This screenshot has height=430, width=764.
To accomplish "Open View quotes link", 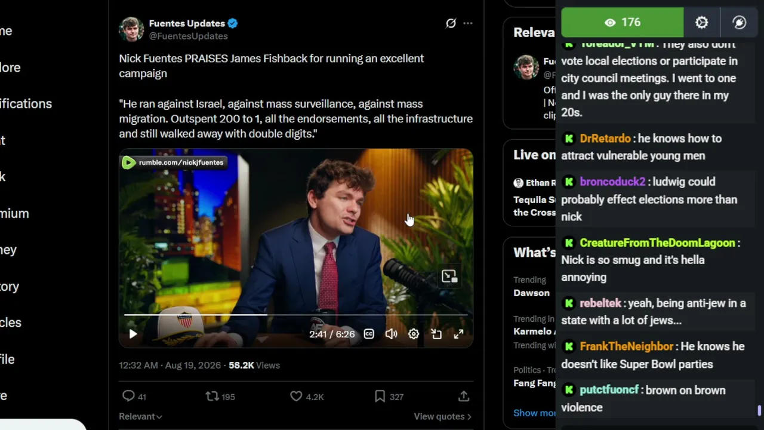I will (x=442, y=416).
